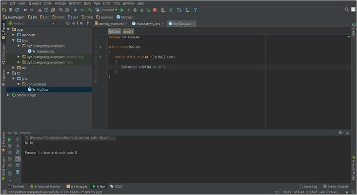The width and height of the screenshot is (357, 195).
Task: Clear all output with trash icon
Action: (x=18, y=172)
